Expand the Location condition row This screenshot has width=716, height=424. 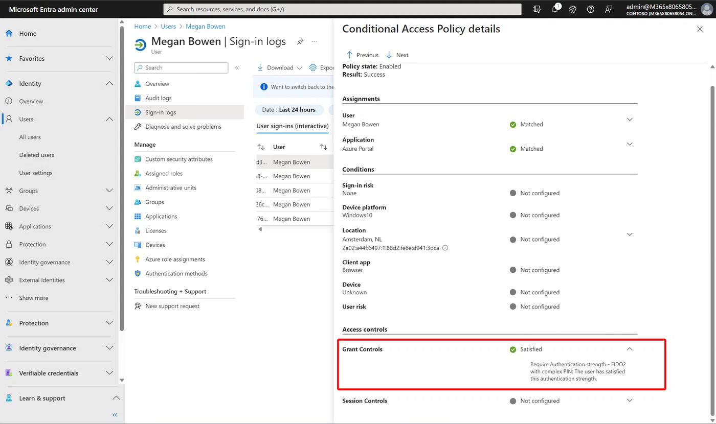pos(630,234)
